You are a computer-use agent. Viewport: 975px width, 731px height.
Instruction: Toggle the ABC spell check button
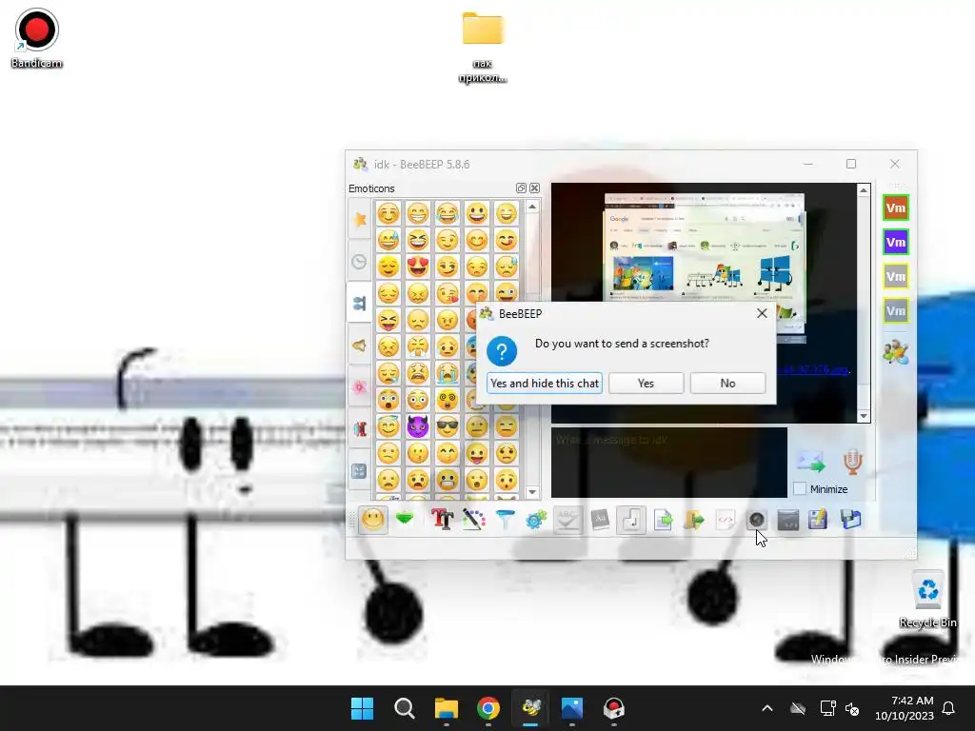567,520
